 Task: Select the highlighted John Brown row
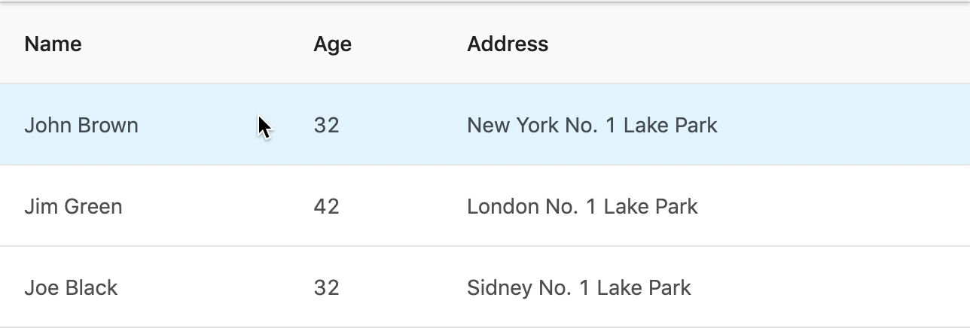click(485, 124)
